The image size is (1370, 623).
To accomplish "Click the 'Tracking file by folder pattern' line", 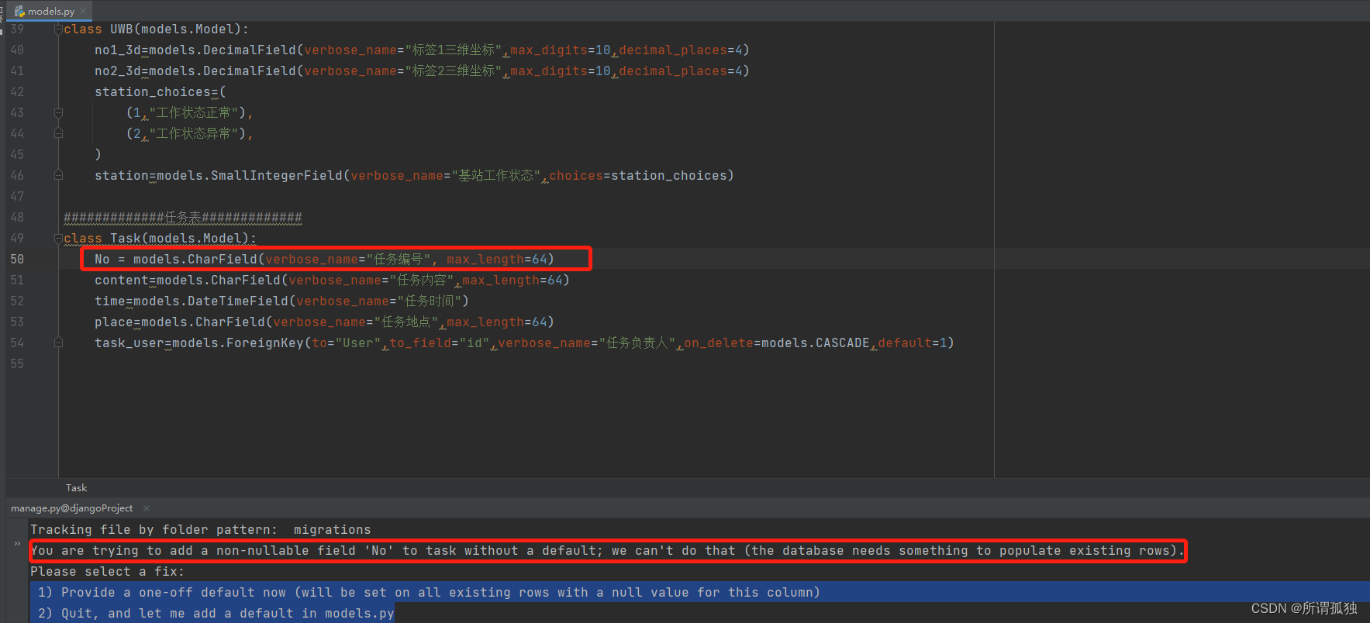I will pyautogui.click(x=201, y=530).
